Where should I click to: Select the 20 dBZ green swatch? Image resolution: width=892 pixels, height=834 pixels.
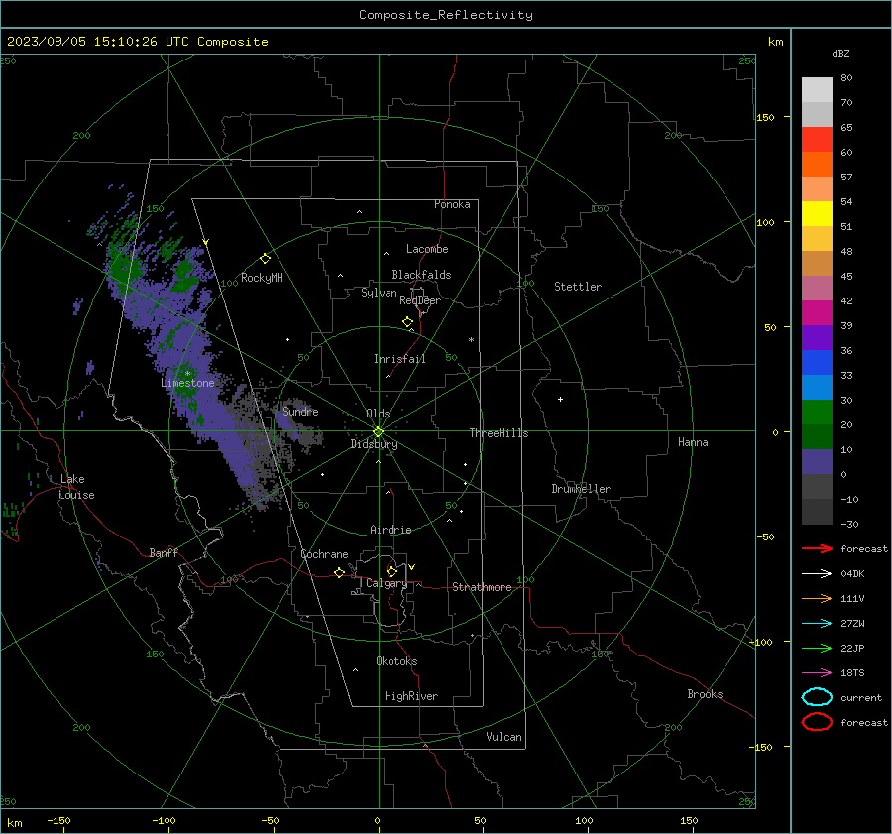(x=817, y=436)
